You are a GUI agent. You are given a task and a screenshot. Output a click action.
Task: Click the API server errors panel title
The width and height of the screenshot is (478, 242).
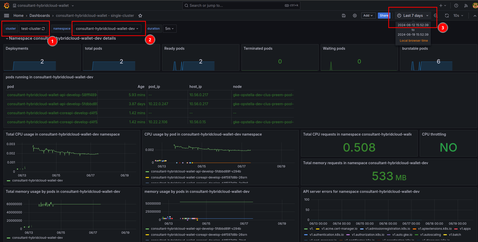[x=361, y=192]
